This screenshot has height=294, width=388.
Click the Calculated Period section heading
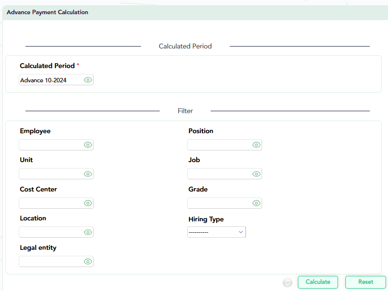pyautogui.click(x=185, y=46)
